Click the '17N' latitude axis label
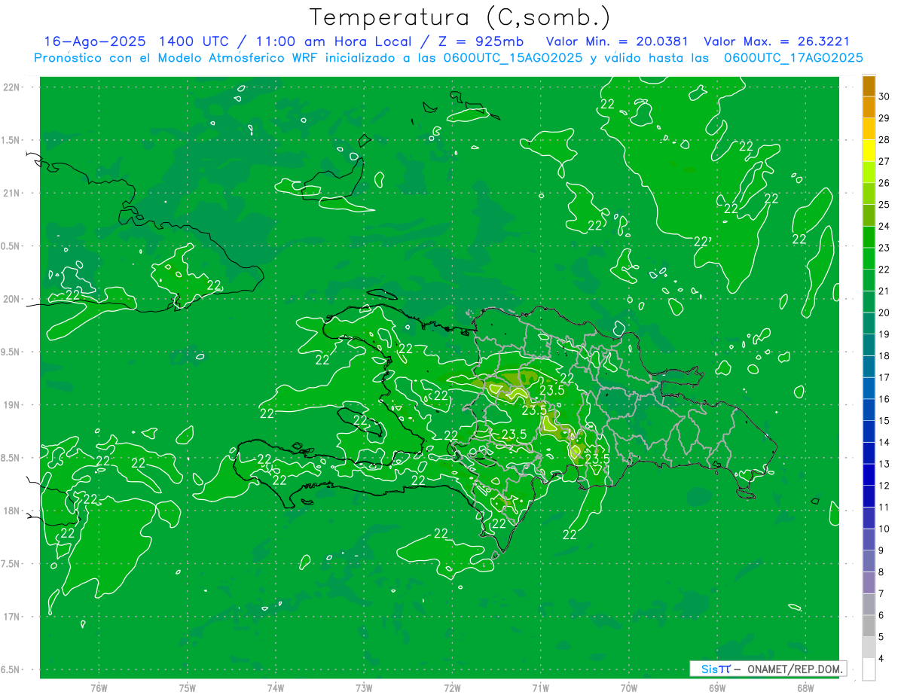 click(x=11, y=617)
